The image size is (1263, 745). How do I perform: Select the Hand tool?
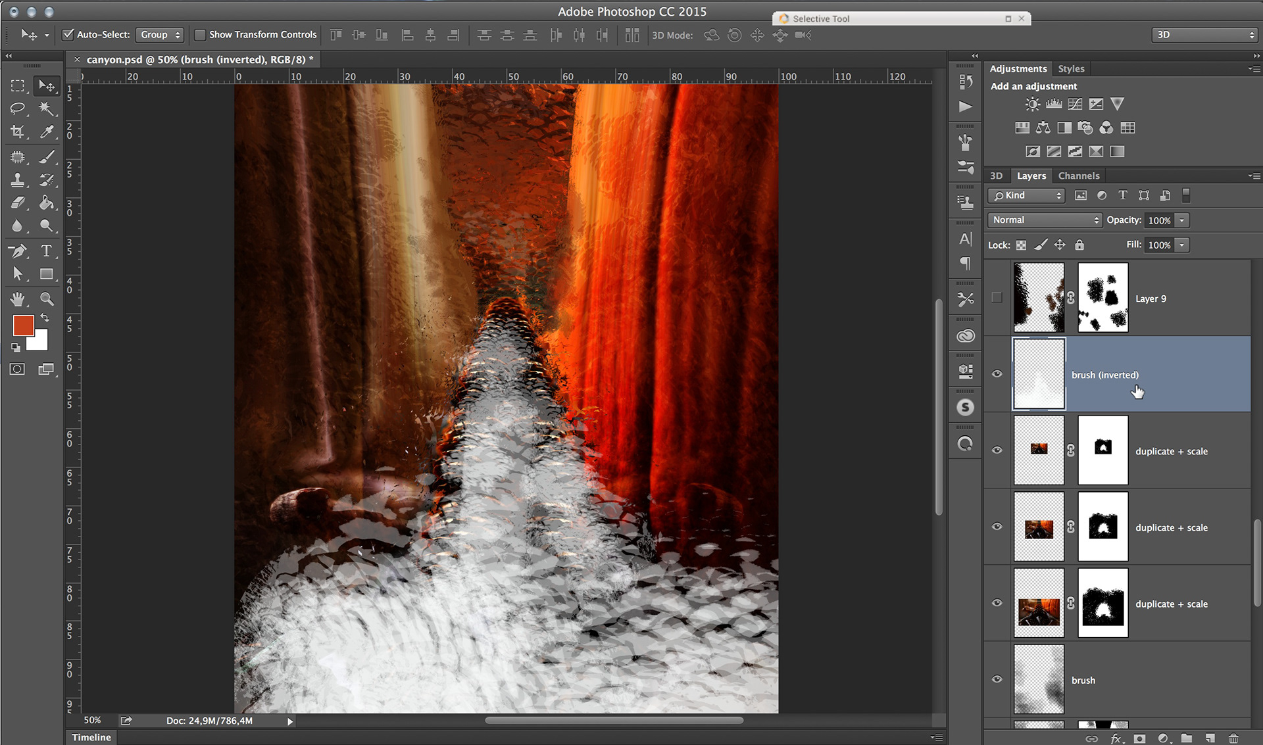pos(18,299)
